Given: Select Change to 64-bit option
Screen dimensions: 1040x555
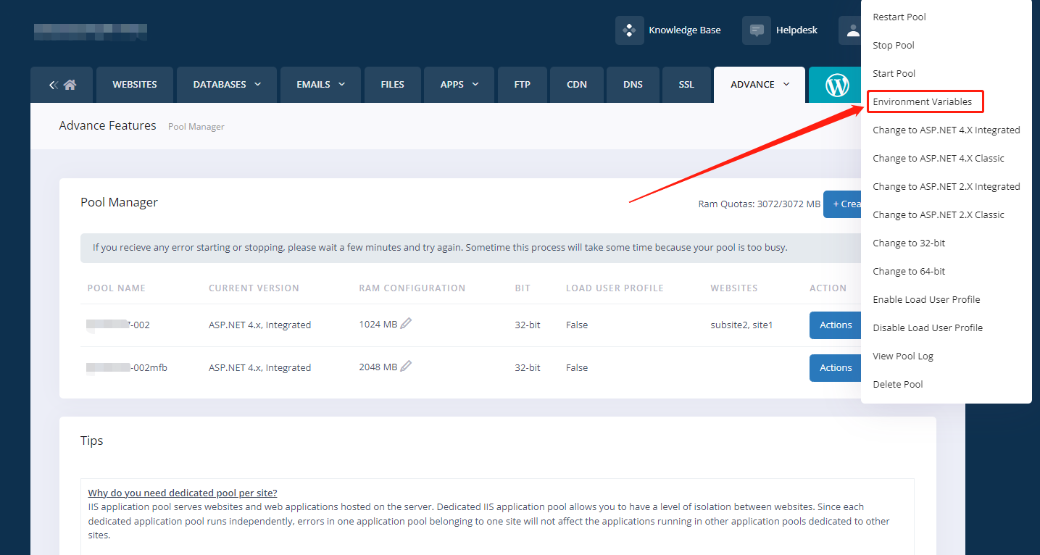Looking at the screenshot, I should 909,272.
